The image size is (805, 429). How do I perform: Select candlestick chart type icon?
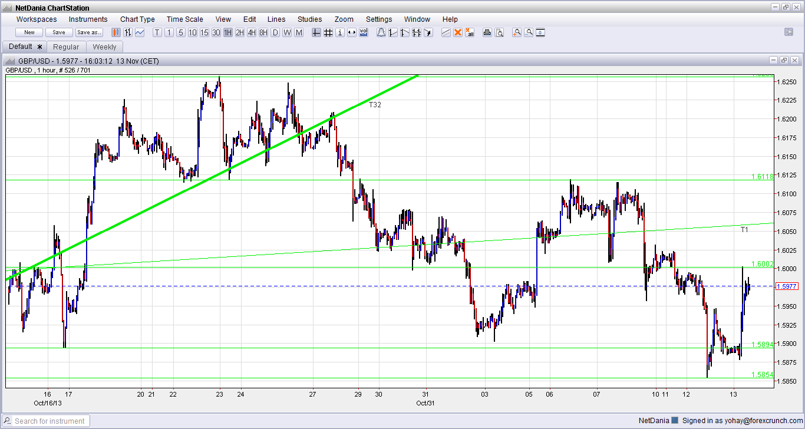click(116, 32)
